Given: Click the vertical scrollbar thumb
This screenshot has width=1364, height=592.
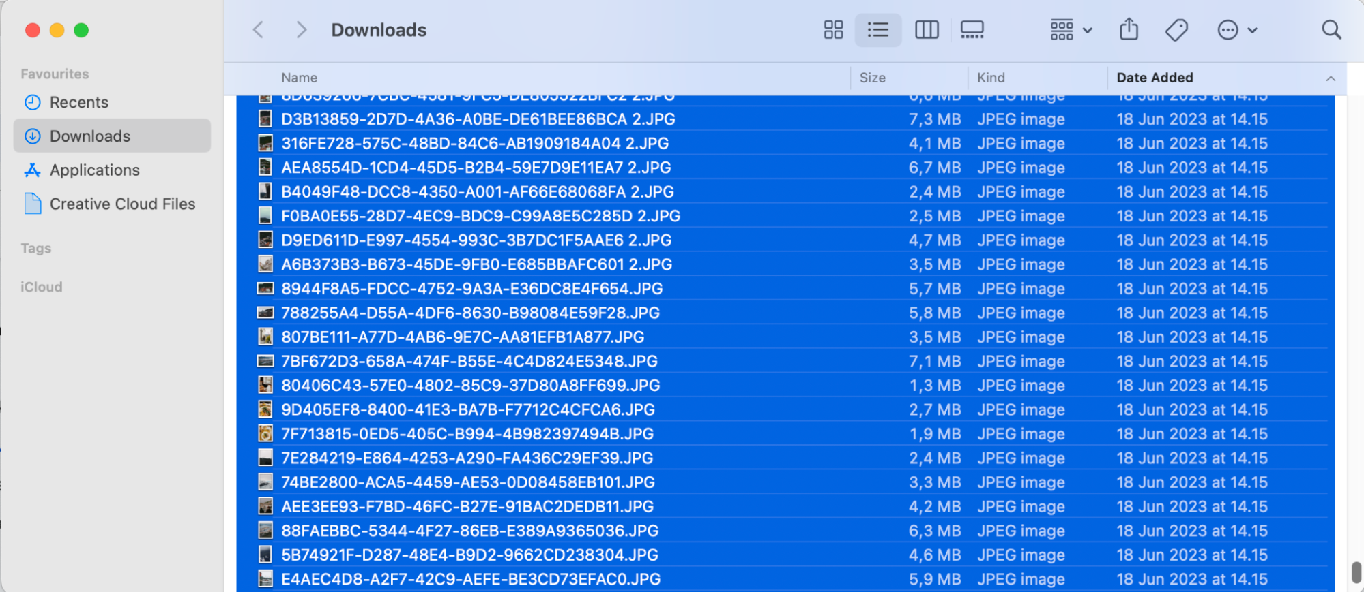Looking at the screenshot, I should pos(1356,572).
